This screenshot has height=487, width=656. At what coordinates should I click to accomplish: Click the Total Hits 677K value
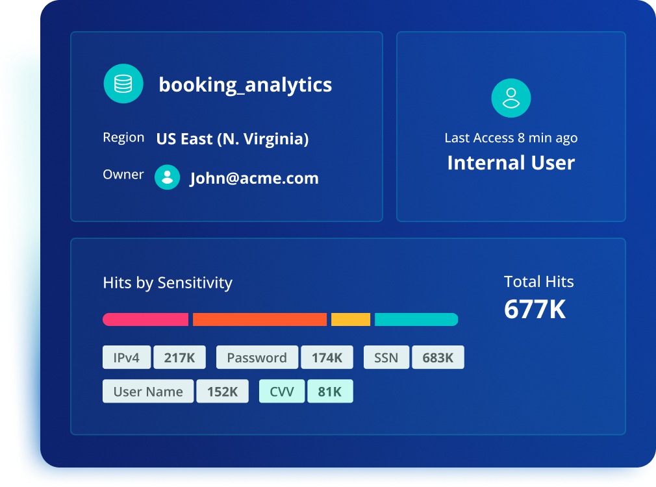click(x=535, y=309)
